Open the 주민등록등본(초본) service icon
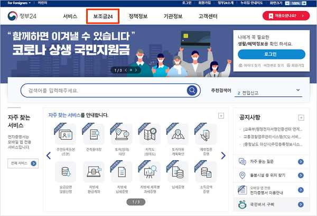The width and height of the screenshot is (317, 216). (66, 134)
